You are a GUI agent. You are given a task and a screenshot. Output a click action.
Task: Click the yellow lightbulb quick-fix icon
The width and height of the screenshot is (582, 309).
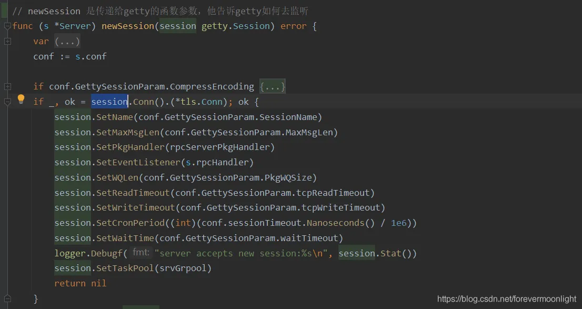tap(21, 99)
